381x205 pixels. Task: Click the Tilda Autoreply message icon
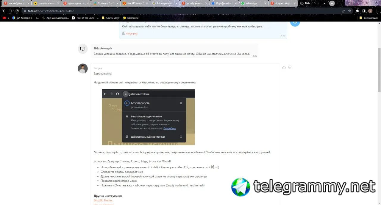(x=83, y=49)
